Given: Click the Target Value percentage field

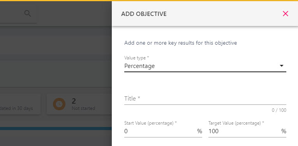Looking at the screenshot, I should [247, 131].
